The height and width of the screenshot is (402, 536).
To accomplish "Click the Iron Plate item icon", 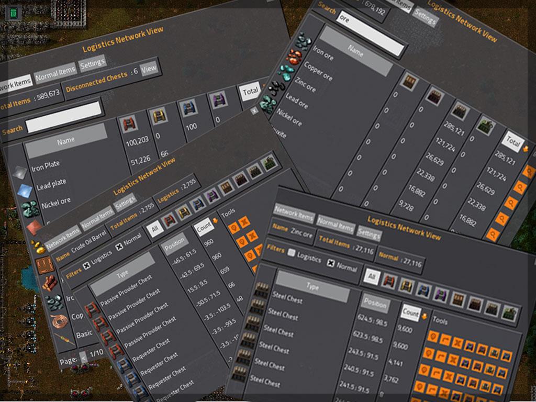I will 19,173.
